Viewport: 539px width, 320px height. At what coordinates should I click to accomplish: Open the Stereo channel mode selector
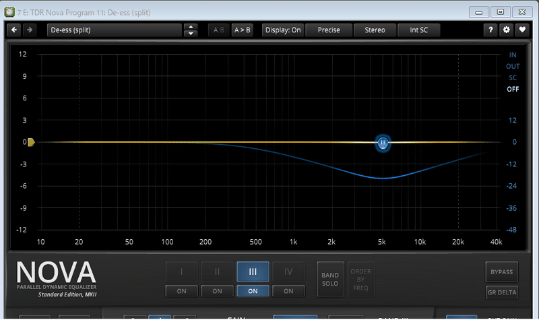(x=375, y=30)
